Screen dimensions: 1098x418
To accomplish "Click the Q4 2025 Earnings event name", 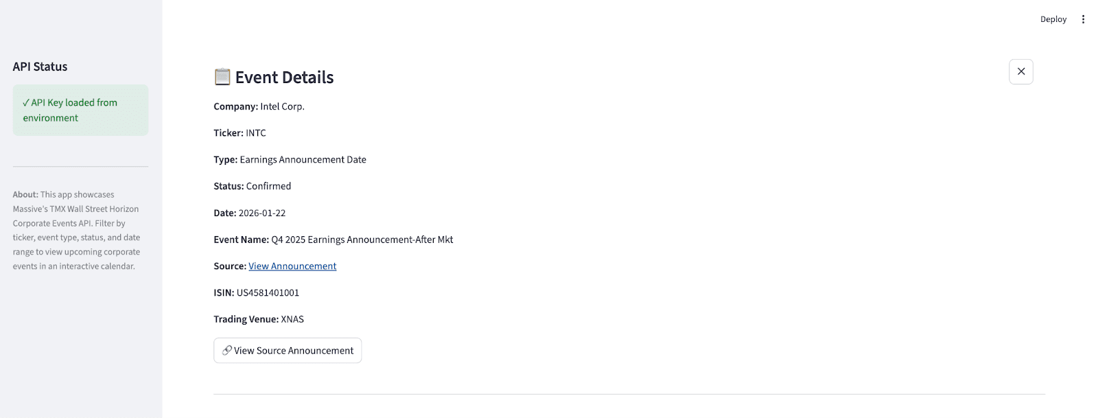I will (362, 240).
